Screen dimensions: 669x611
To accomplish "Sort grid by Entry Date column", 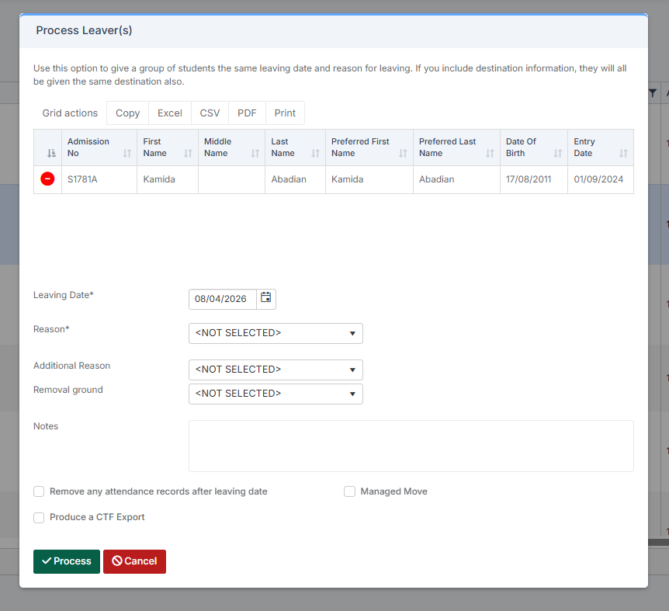I will pos(623,154).
